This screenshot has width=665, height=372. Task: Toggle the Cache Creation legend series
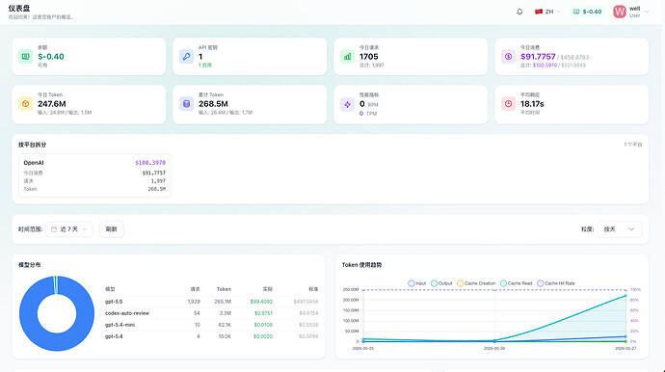[476, 283]
